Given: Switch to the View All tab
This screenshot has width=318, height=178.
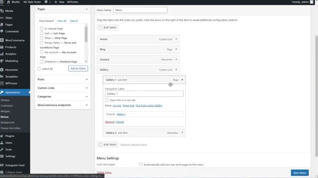Looking at the screenshot, I should pos(62,21).
